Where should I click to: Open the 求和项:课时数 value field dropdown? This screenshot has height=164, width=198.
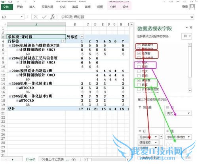coord(189,137)
